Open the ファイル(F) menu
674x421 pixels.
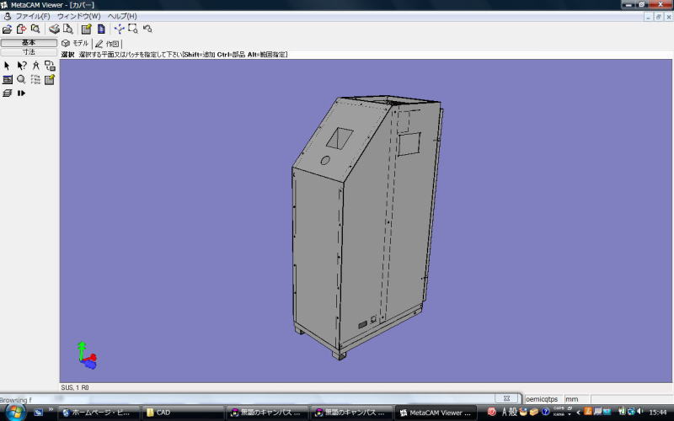click(x=33, y=16)
